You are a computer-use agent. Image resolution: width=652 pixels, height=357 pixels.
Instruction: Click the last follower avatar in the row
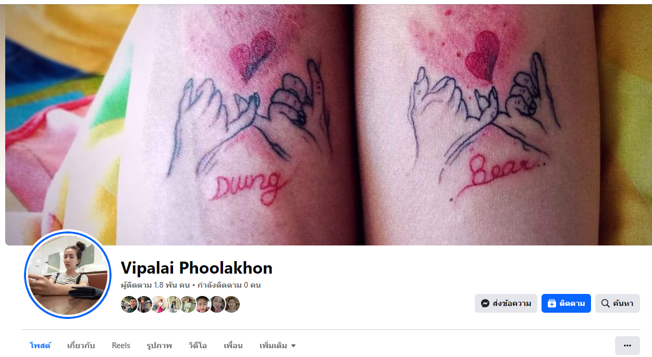(x=231, y=304)
